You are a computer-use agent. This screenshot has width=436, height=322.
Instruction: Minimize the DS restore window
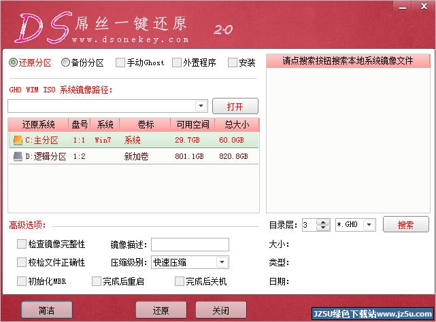[x=403, y=7]
